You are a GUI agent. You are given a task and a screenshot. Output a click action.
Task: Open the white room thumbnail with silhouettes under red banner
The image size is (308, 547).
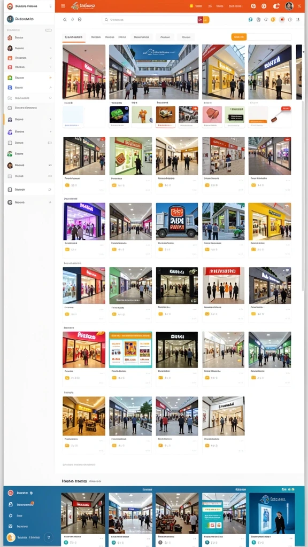point(224,285)
